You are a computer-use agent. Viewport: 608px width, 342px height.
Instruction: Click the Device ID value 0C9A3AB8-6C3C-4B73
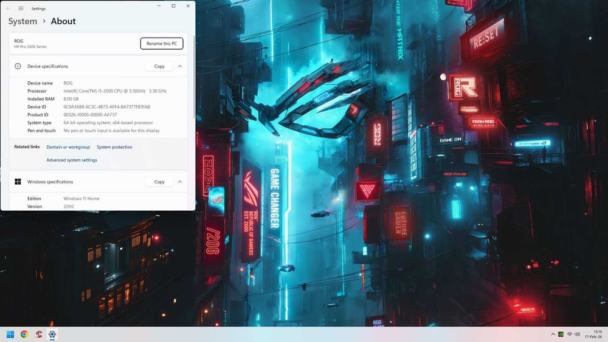point(106,107)
